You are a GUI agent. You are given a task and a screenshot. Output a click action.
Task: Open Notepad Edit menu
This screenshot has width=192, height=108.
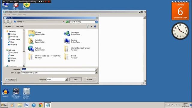[9, 15]
